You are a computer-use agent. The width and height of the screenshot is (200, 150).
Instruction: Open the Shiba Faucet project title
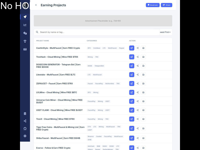click(58, 138)
